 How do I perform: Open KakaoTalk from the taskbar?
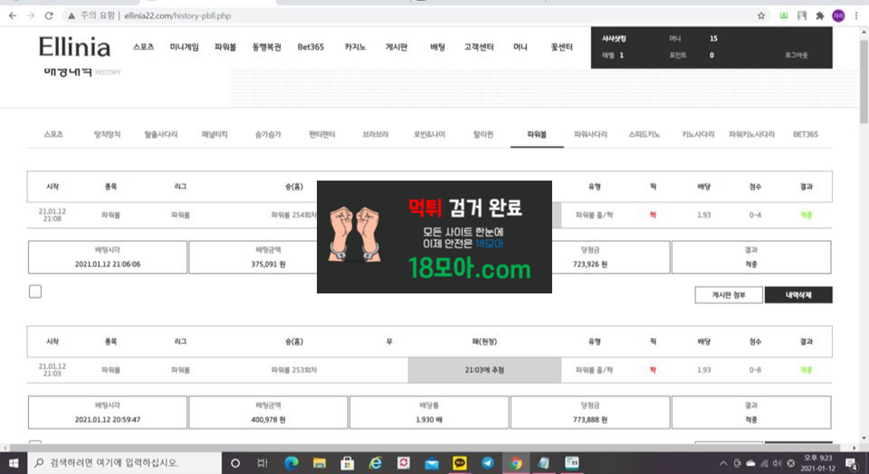tap(459, 463)
